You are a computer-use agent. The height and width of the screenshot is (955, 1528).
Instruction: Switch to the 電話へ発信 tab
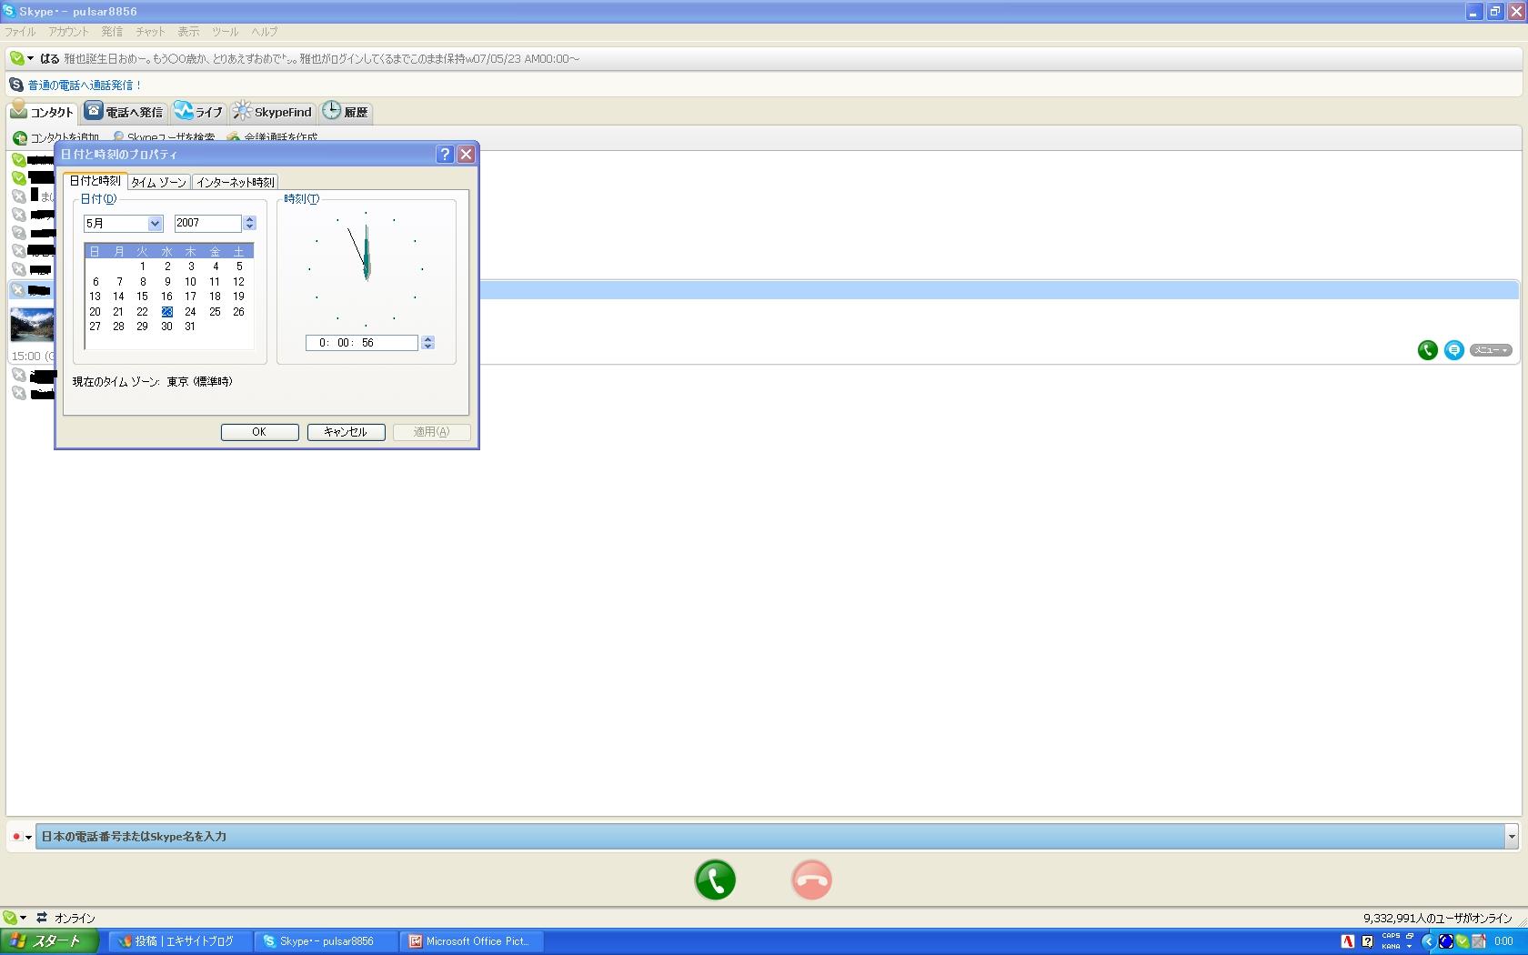pyautogui.click(x=124, y=112)
